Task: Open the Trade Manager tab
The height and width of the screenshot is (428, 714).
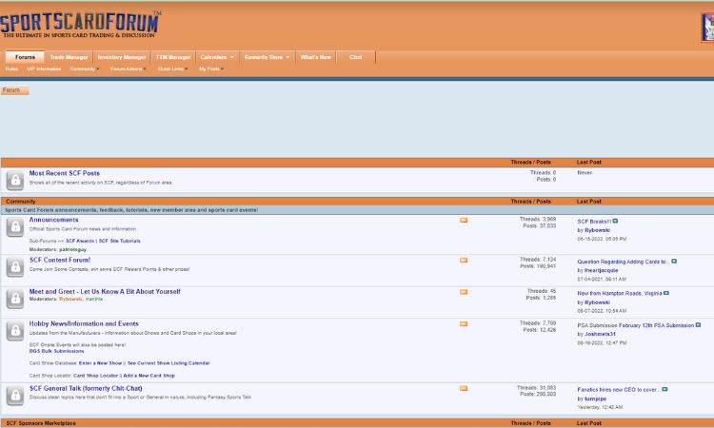Action: pyautogui.click(x=69, y=57)
